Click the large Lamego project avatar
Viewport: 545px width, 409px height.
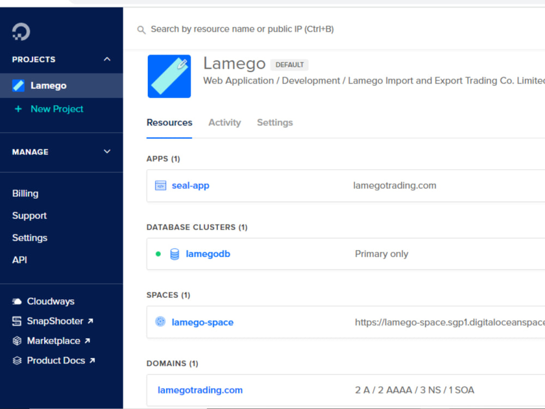pyautogui.click(x=169, y=76)
